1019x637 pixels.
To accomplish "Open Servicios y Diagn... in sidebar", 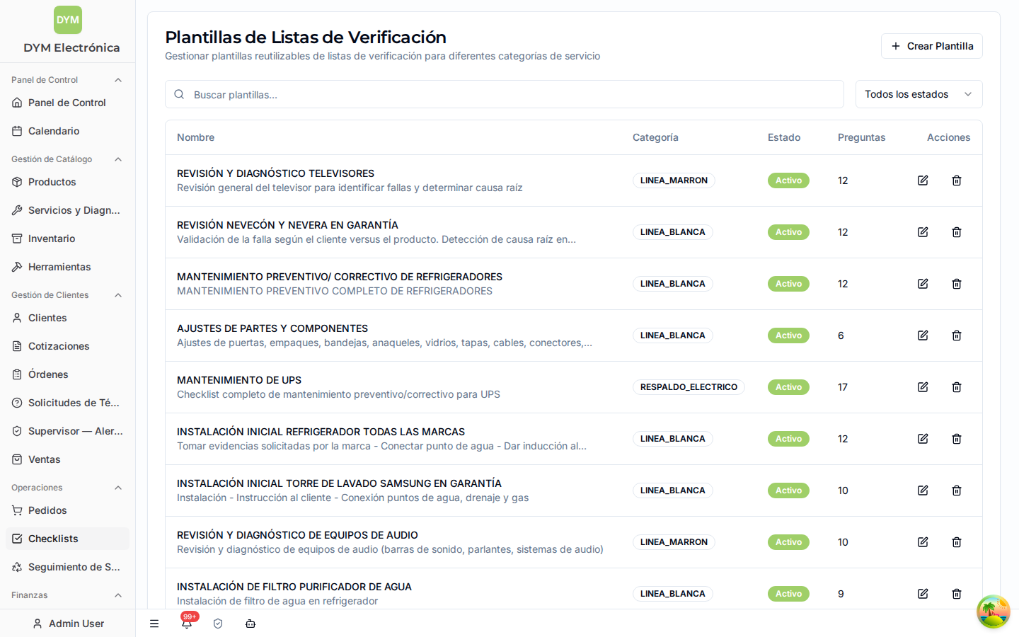I will [67, 210].
